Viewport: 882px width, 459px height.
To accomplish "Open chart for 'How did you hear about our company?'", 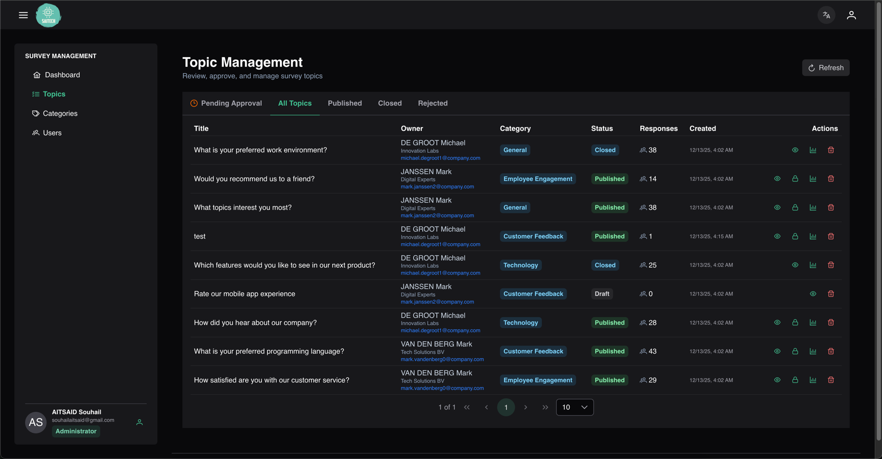I will click(x=813, y=323).
